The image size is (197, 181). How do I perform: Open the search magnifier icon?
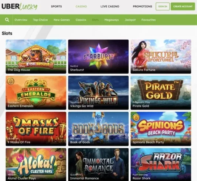(x=7, y=20)
